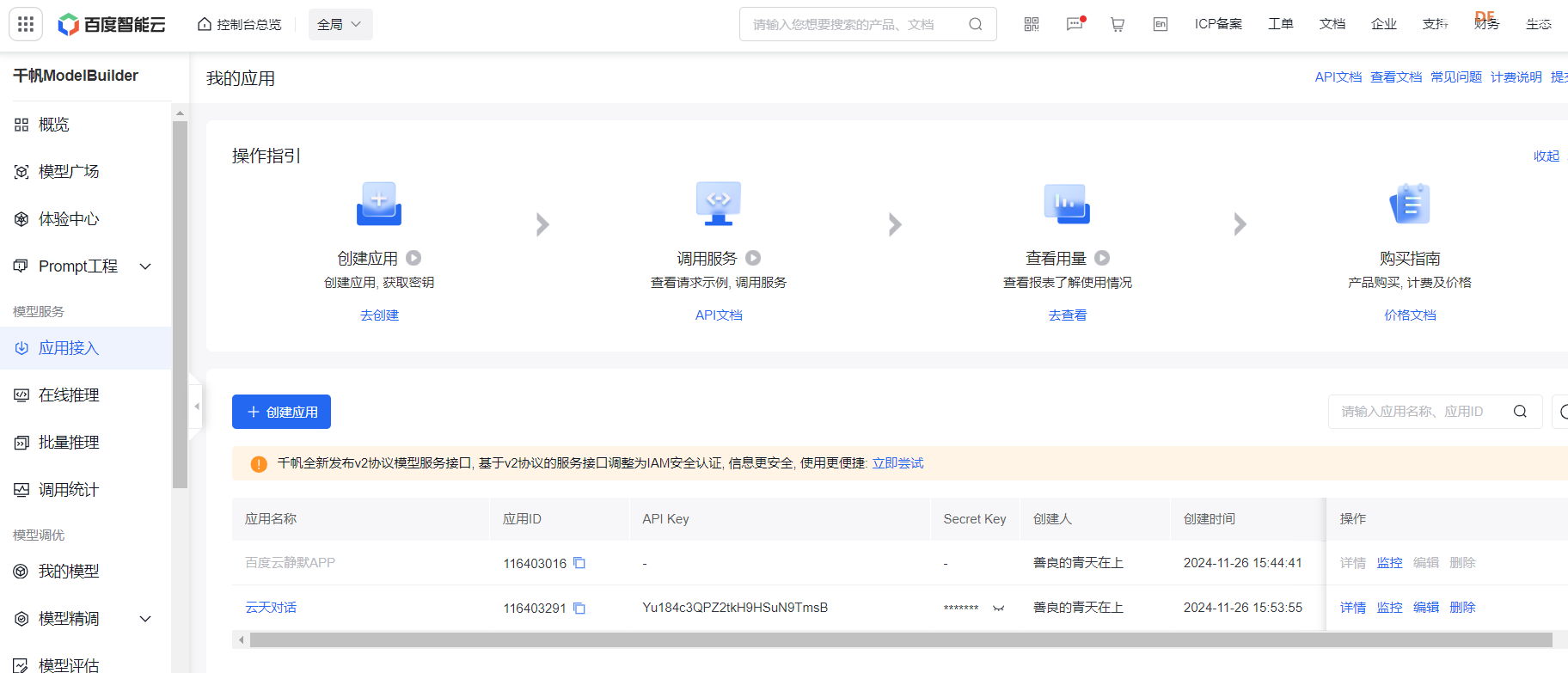Open the shopping cart icon
Screen dimensions: 1568x673
1118,24
